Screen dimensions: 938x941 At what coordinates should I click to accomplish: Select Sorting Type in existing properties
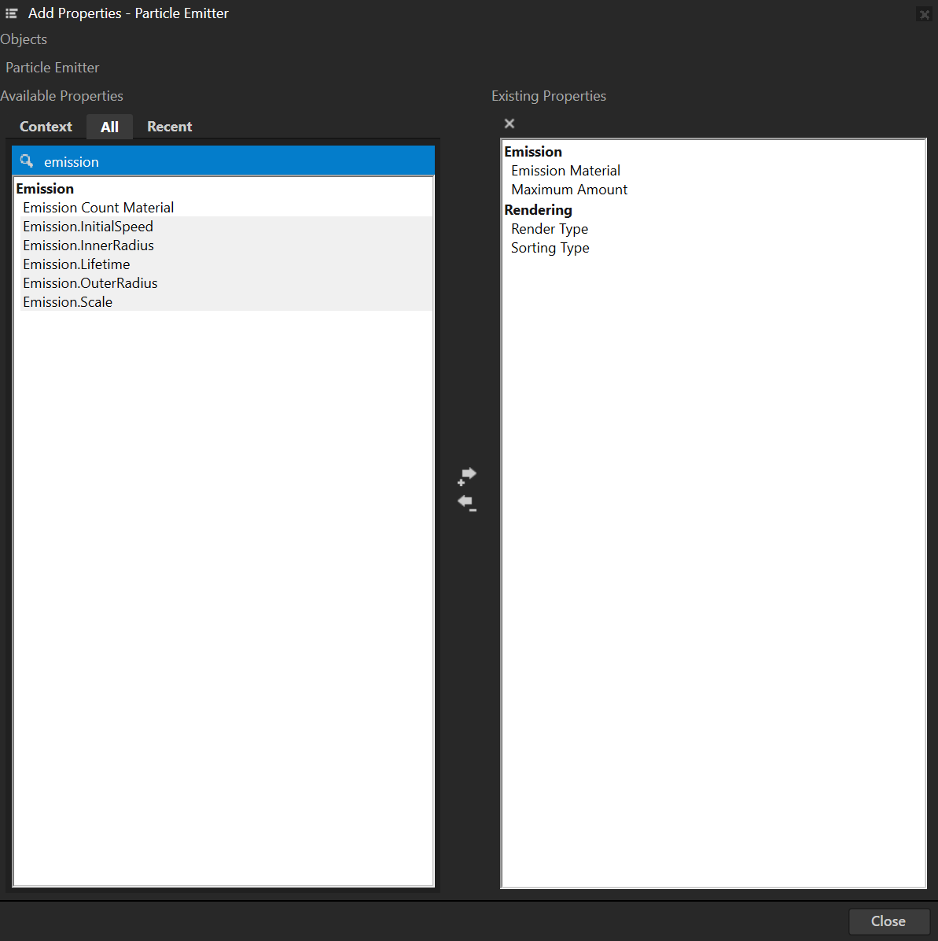550,248
